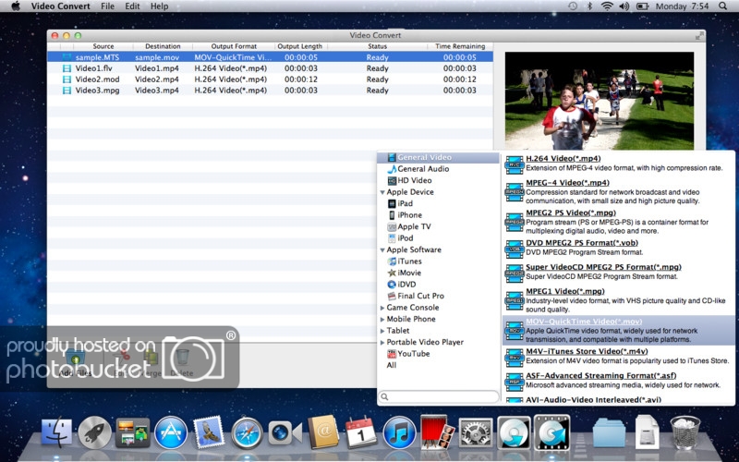Open ASF-Advanced Streaming Format link
This screenshot has height=462, width=739.
point(601,376)
